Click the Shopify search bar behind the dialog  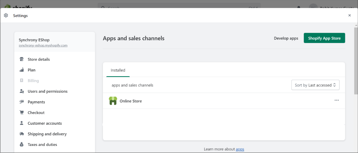pyautogui.click(x=179, y=6)
